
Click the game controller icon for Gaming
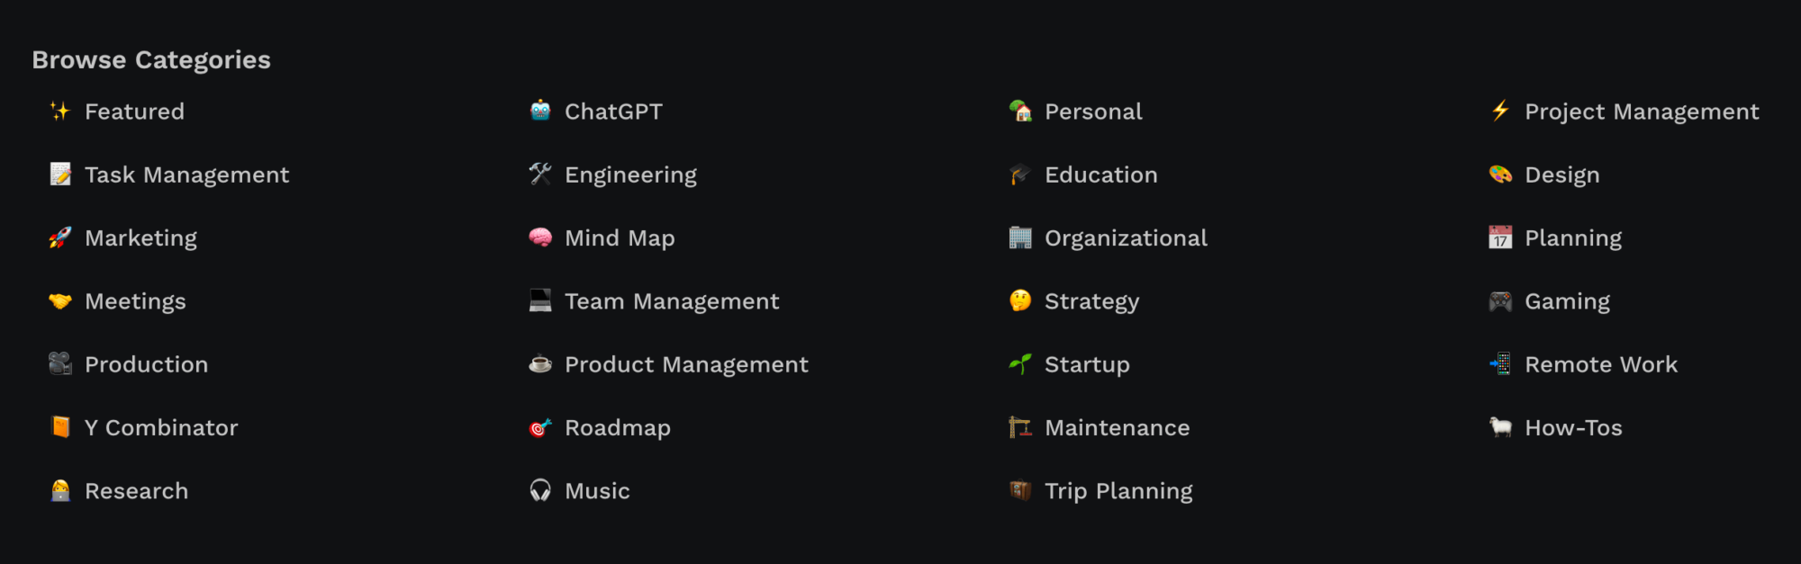(1498, 301)
